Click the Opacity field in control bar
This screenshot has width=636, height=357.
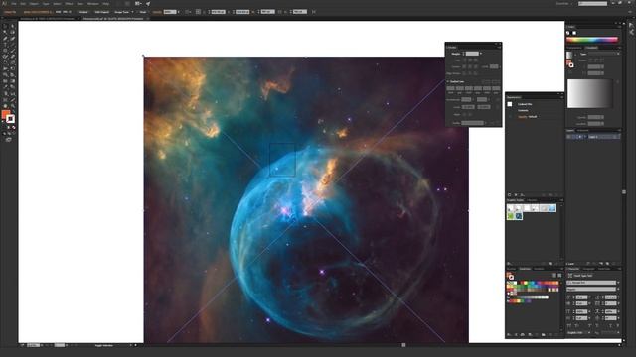pos(170,12)
